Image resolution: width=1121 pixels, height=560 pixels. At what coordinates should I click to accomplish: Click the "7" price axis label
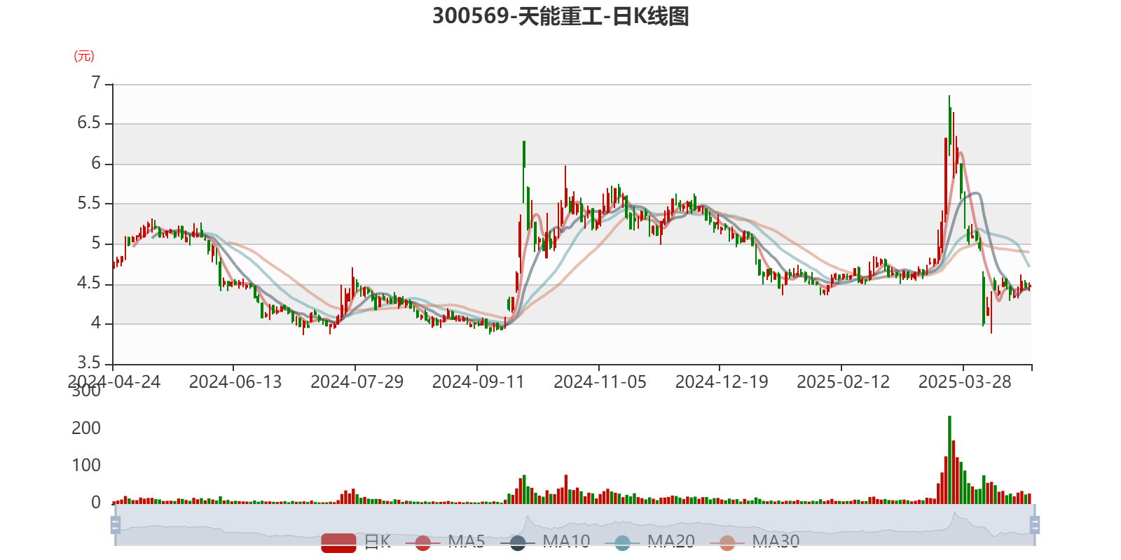[x=96, y=83]
